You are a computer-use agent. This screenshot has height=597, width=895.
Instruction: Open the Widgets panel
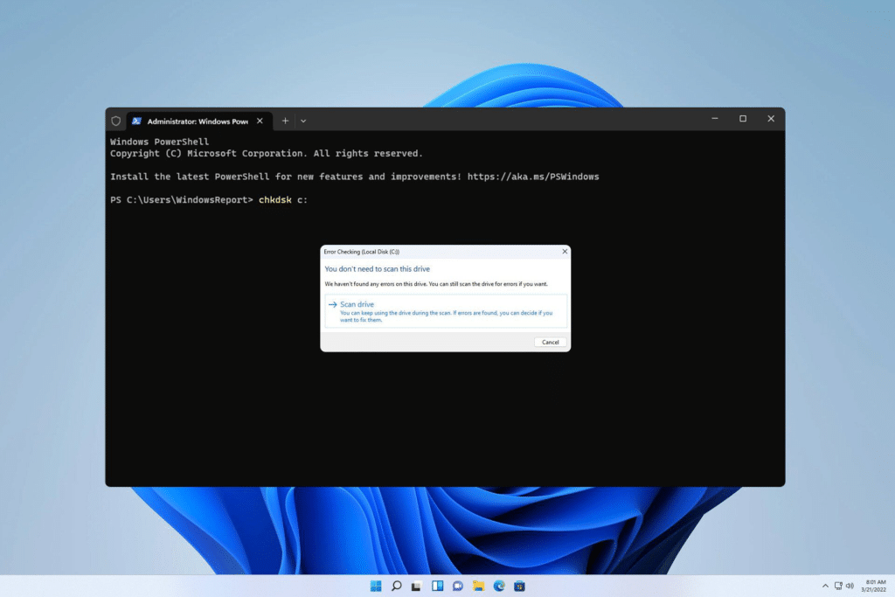click(x=437, y=587)
